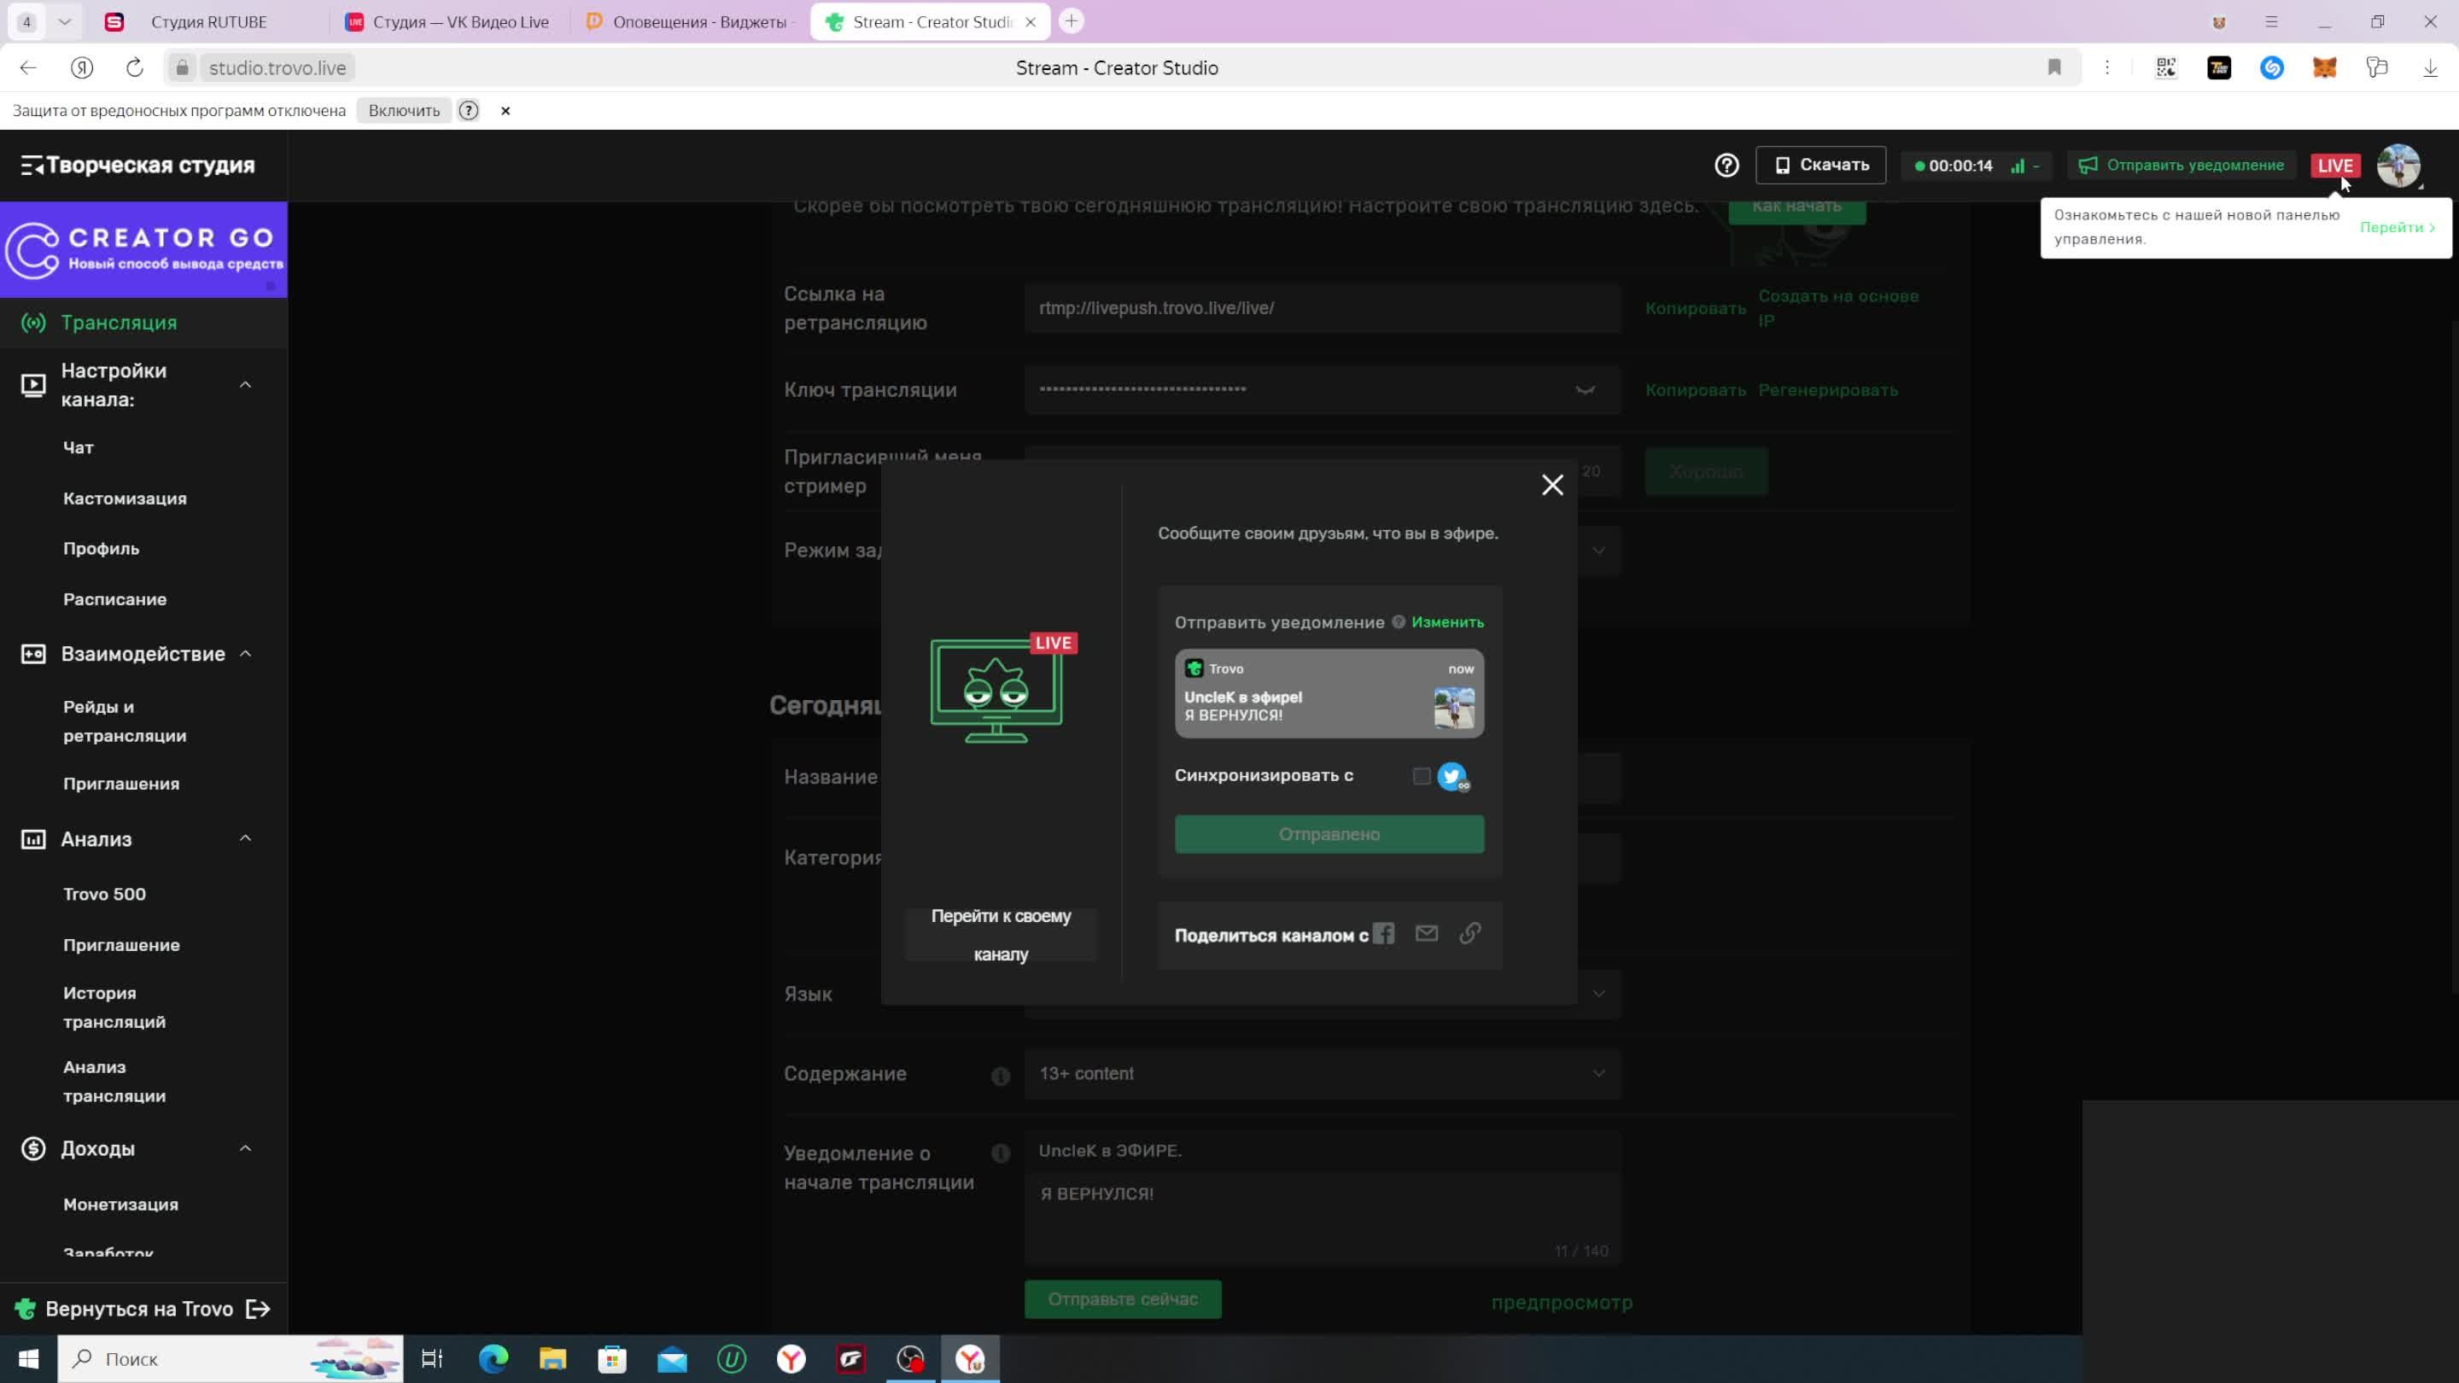The height and width of the screenshot is (1383, 2459).
Task: Open Microsoft Edge from taskbar
Action: [x=494, y=1359]
